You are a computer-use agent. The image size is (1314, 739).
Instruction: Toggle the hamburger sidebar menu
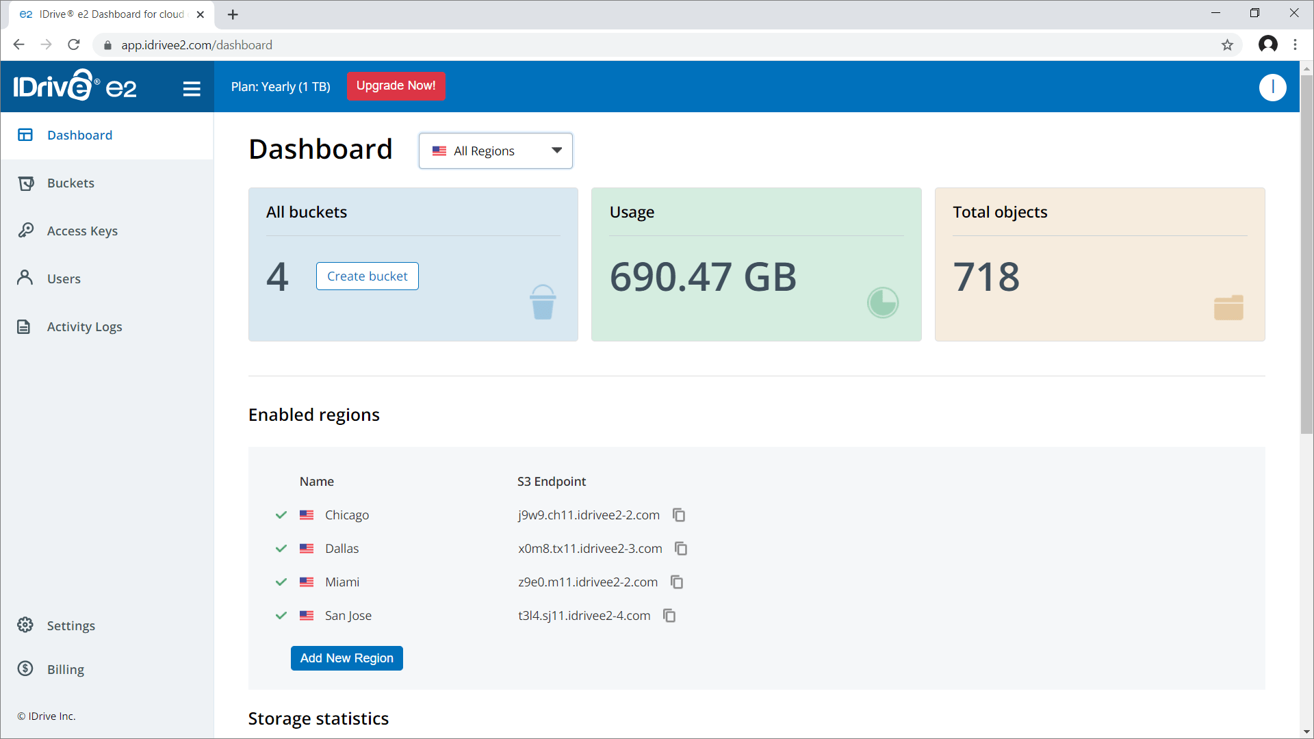coord(192,88)
